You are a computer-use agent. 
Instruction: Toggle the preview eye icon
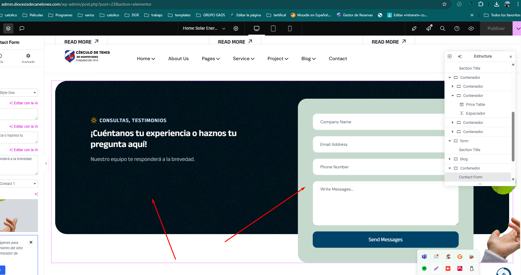coord(471,28)
